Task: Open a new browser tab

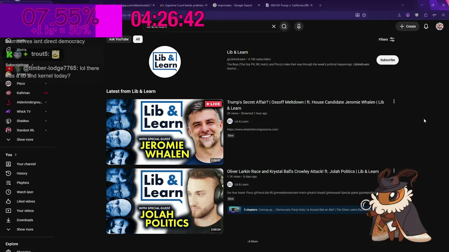Action: (320, 5)
